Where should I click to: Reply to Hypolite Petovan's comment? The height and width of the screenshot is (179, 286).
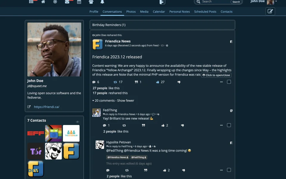click(x=108, y=170)
